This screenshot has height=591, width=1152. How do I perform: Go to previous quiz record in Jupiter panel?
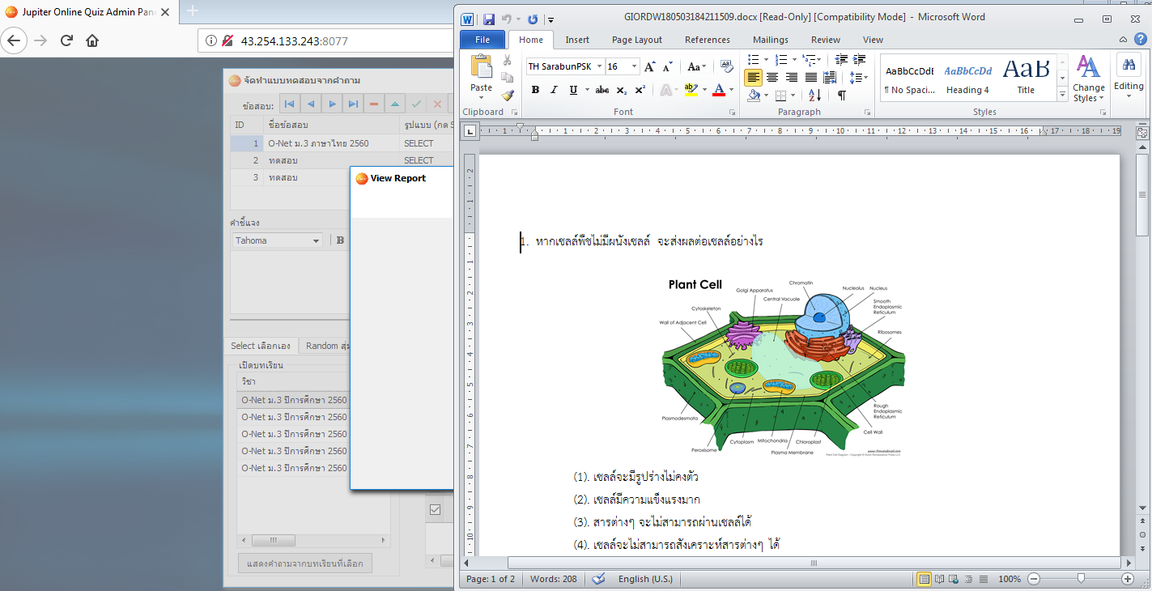tap(310, 104)
